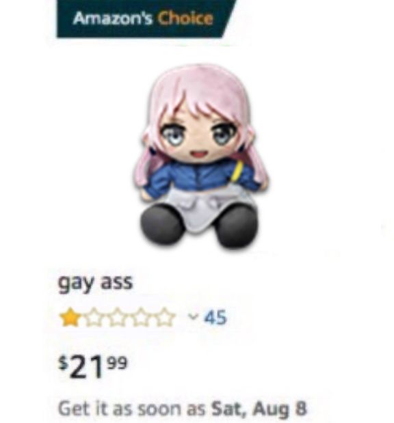Click the plush doll's blue jacket
394x423 pixels.
tap(201, 177)
